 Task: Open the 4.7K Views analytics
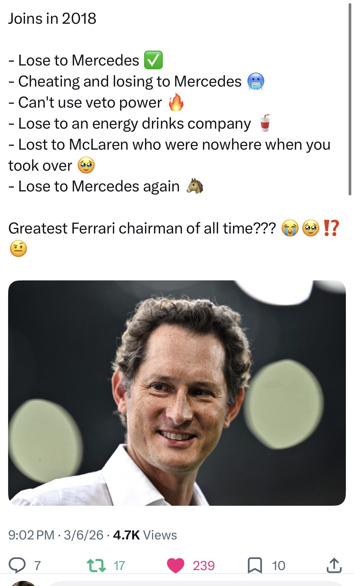145,535
